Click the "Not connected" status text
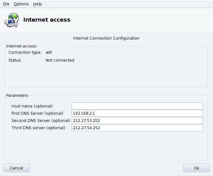Viewport: 213px width, 176px height. pos(60,60)
